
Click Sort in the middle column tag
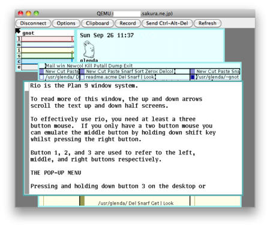tap(140, 71)
